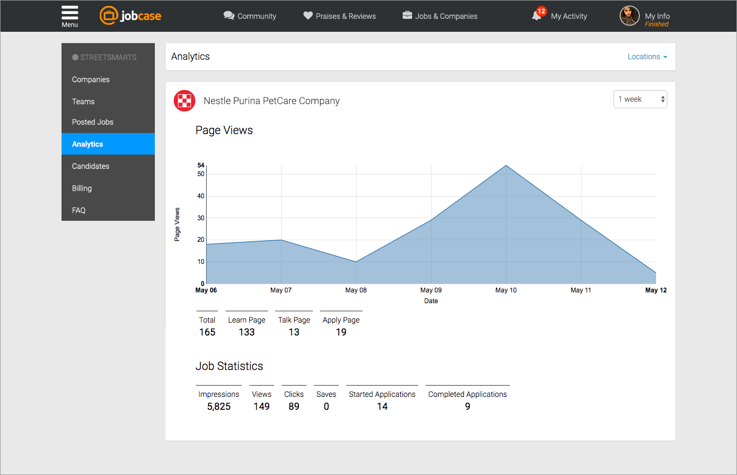The width and height of the screenshot is (737, 475).
Task: Click the May 12 axis label
Action: pyautogui.click(x=656, y=290)
